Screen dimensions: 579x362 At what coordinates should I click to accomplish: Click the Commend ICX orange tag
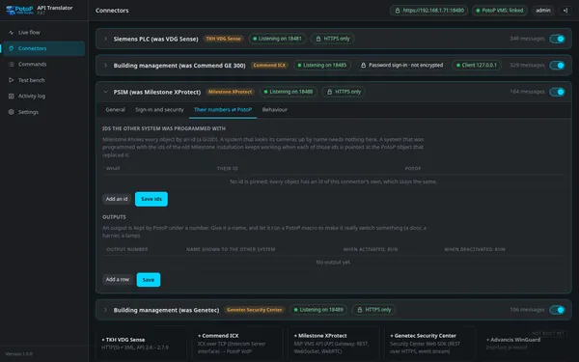click(x=269, y=65)
